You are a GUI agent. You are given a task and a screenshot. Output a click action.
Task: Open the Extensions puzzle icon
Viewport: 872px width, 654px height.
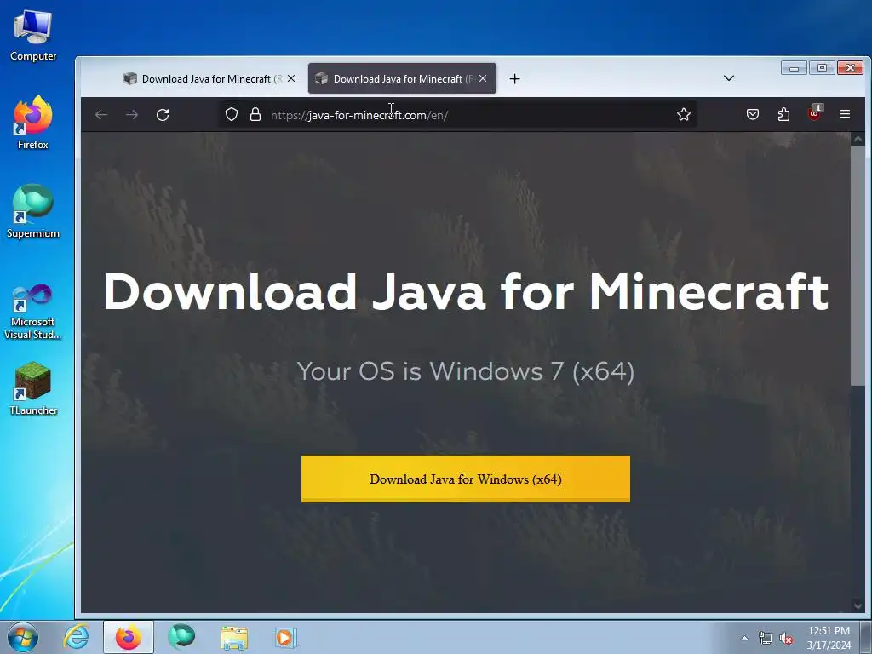click(x=783, y=115)
